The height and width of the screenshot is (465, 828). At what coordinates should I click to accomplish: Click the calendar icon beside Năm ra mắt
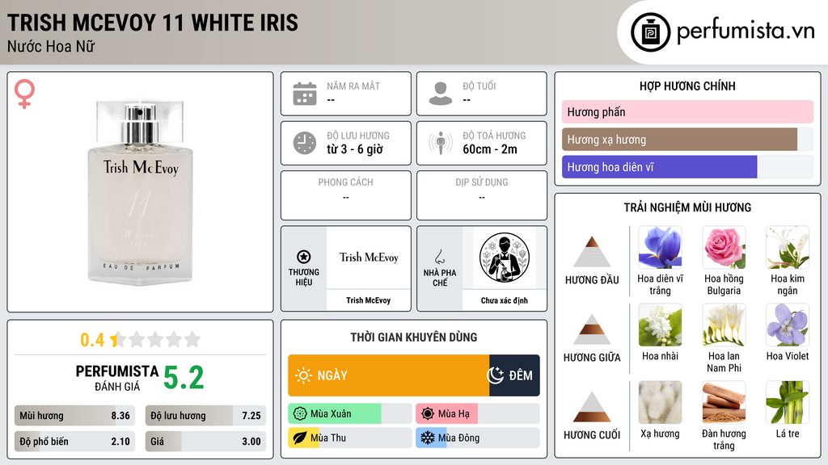[305, 94]
